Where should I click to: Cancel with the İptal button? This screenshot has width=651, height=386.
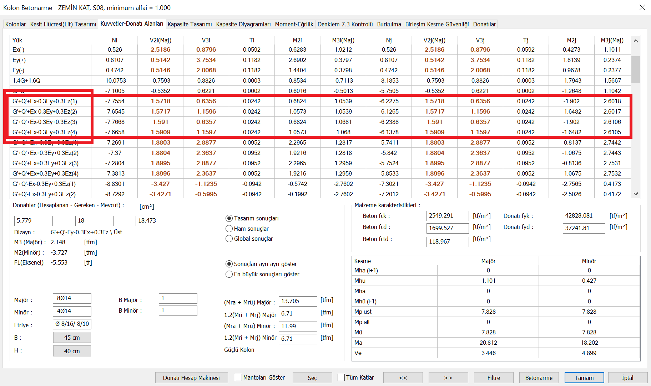click(x=628, y=378)
